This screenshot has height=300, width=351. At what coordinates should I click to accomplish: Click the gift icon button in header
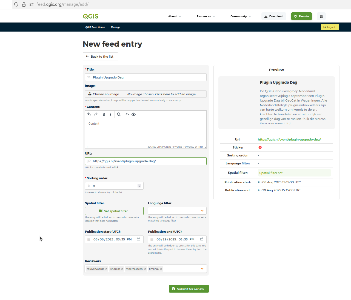pos(321,16)
